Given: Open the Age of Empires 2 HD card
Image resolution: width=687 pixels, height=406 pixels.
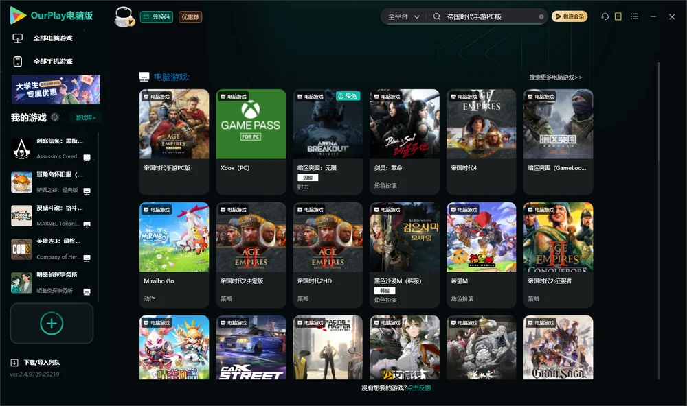Looking at the screenshot, I should [328, 255].
